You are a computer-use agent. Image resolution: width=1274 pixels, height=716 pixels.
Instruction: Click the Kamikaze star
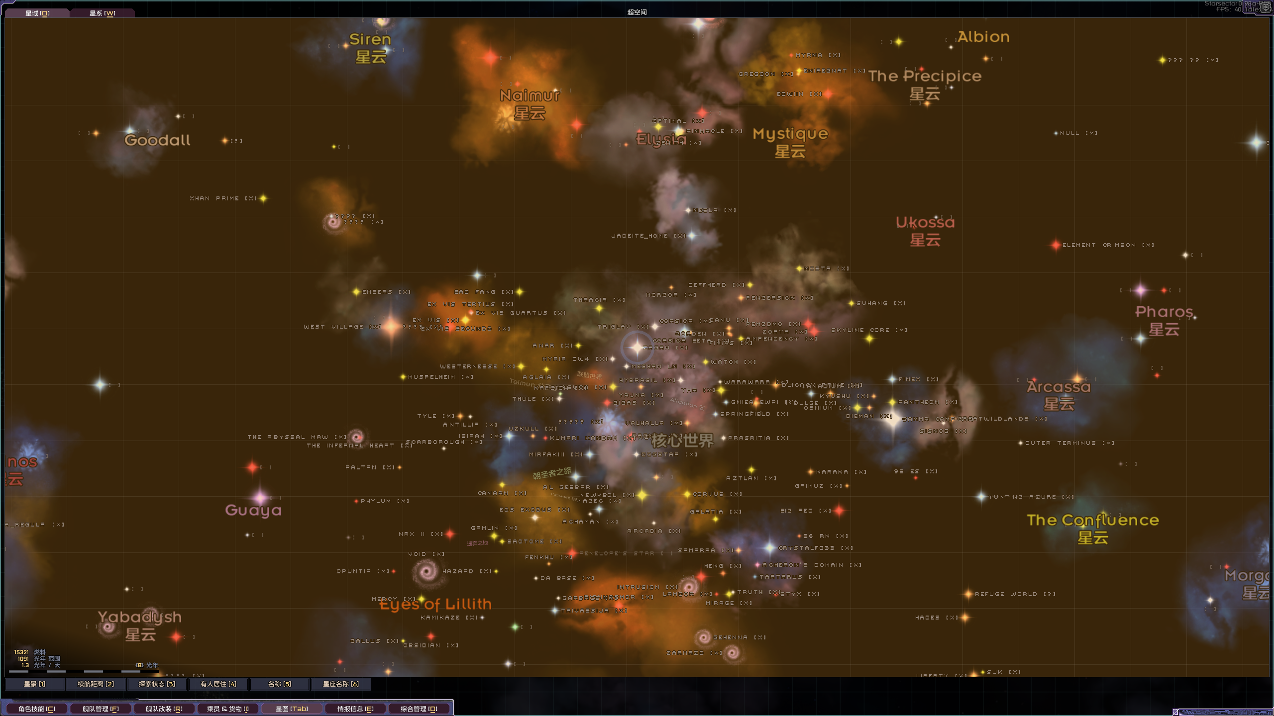tap(482, 618)
